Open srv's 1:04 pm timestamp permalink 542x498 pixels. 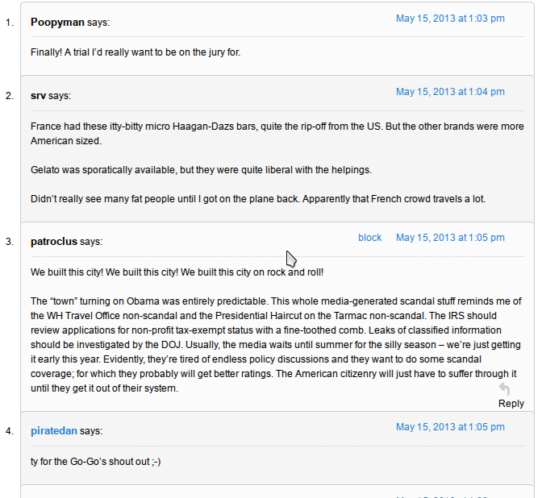tap(450, 92)
